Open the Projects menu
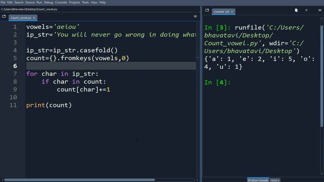 (x=74, y=3)
